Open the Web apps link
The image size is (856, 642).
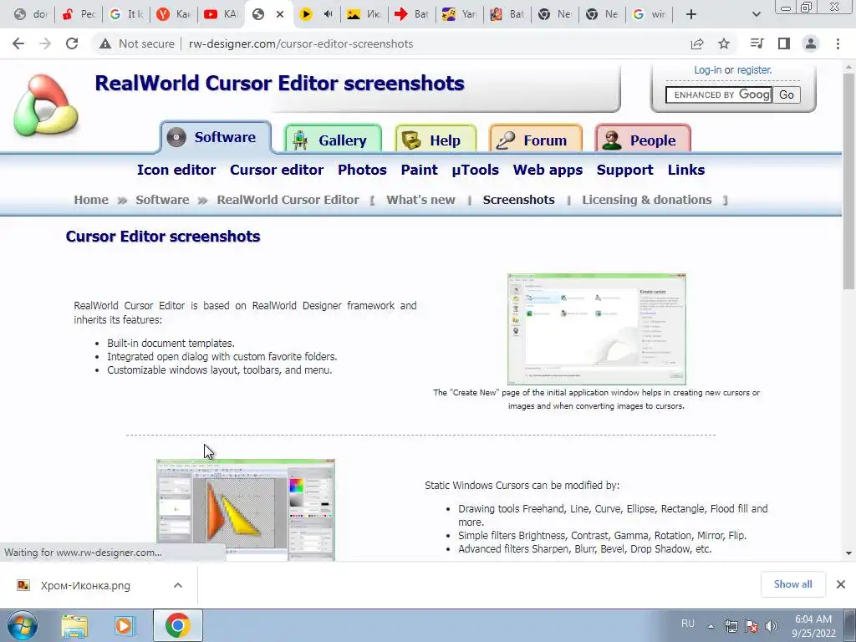pyautogui.click(x=548, y=170)
